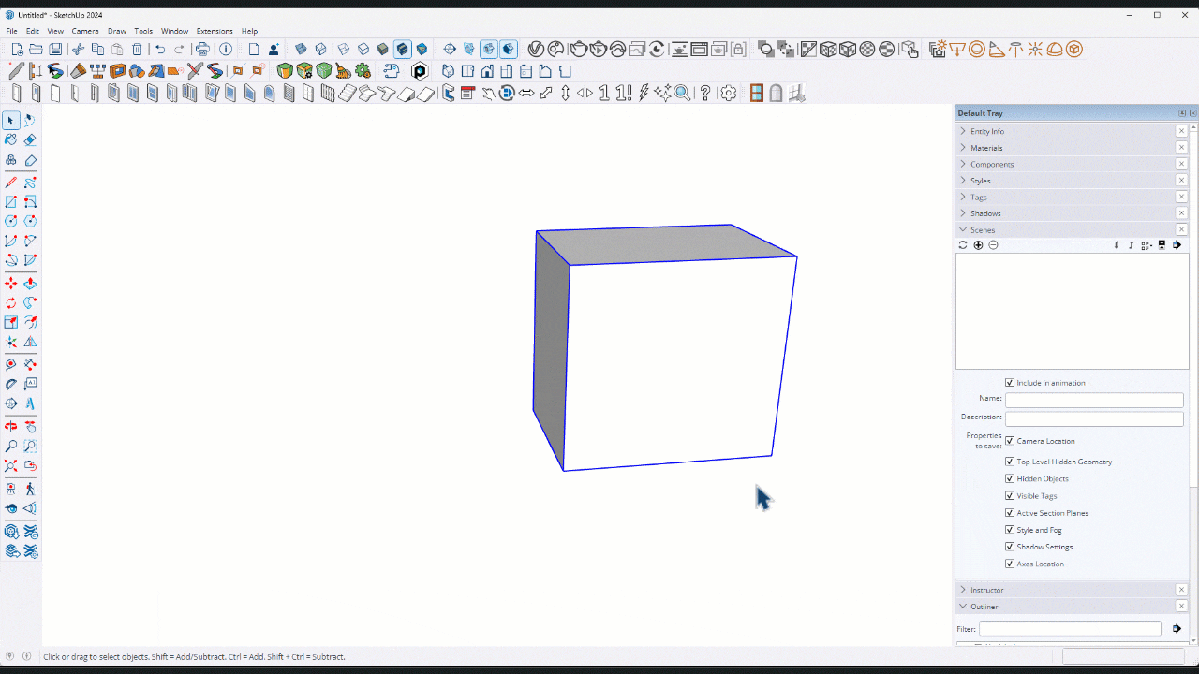Select the Tape Measure tool
Image resolution: width=1199 pixels, height=674 pixels.
pos(11,363)
